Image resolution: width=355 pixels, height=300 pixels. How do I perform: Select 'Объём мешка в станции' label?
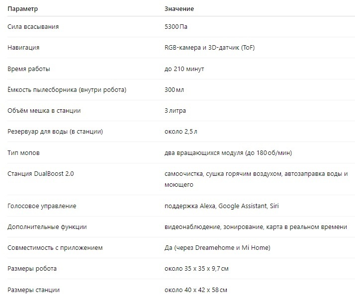click(44, 111)
